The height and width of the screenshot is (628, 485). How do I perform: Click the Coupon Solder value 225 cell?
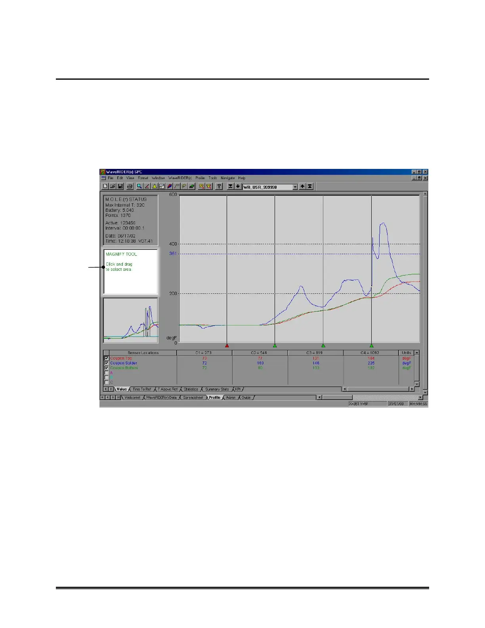click(x=371, y=363)
